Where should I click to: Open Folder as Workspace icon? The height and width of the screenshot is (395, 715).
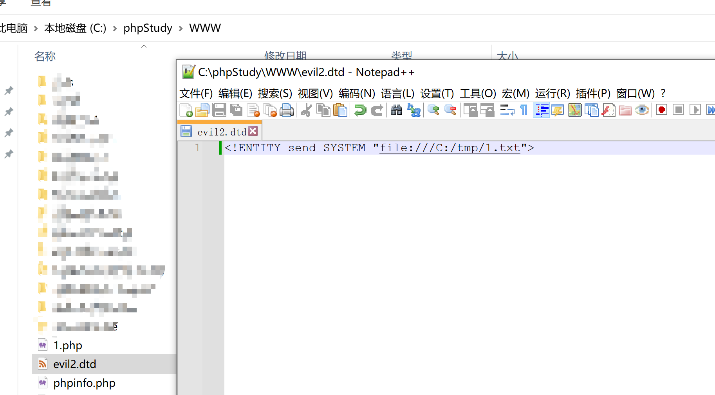coord(625,110)
